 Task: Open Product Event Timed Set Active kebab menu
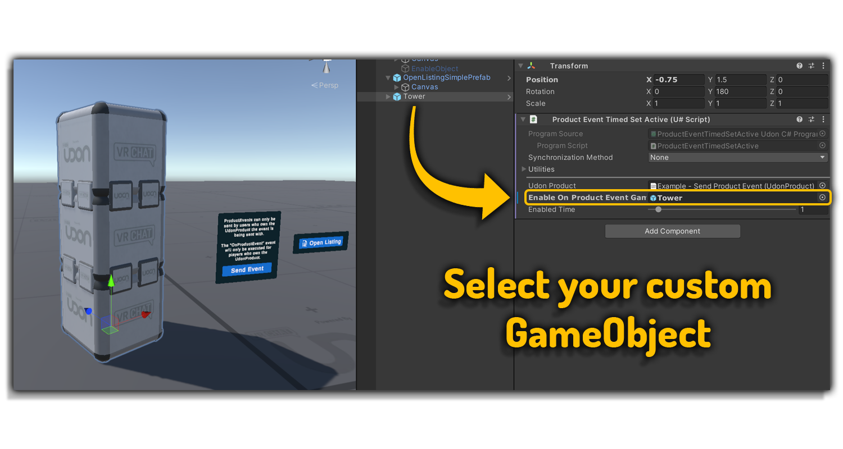pos(823,120)
